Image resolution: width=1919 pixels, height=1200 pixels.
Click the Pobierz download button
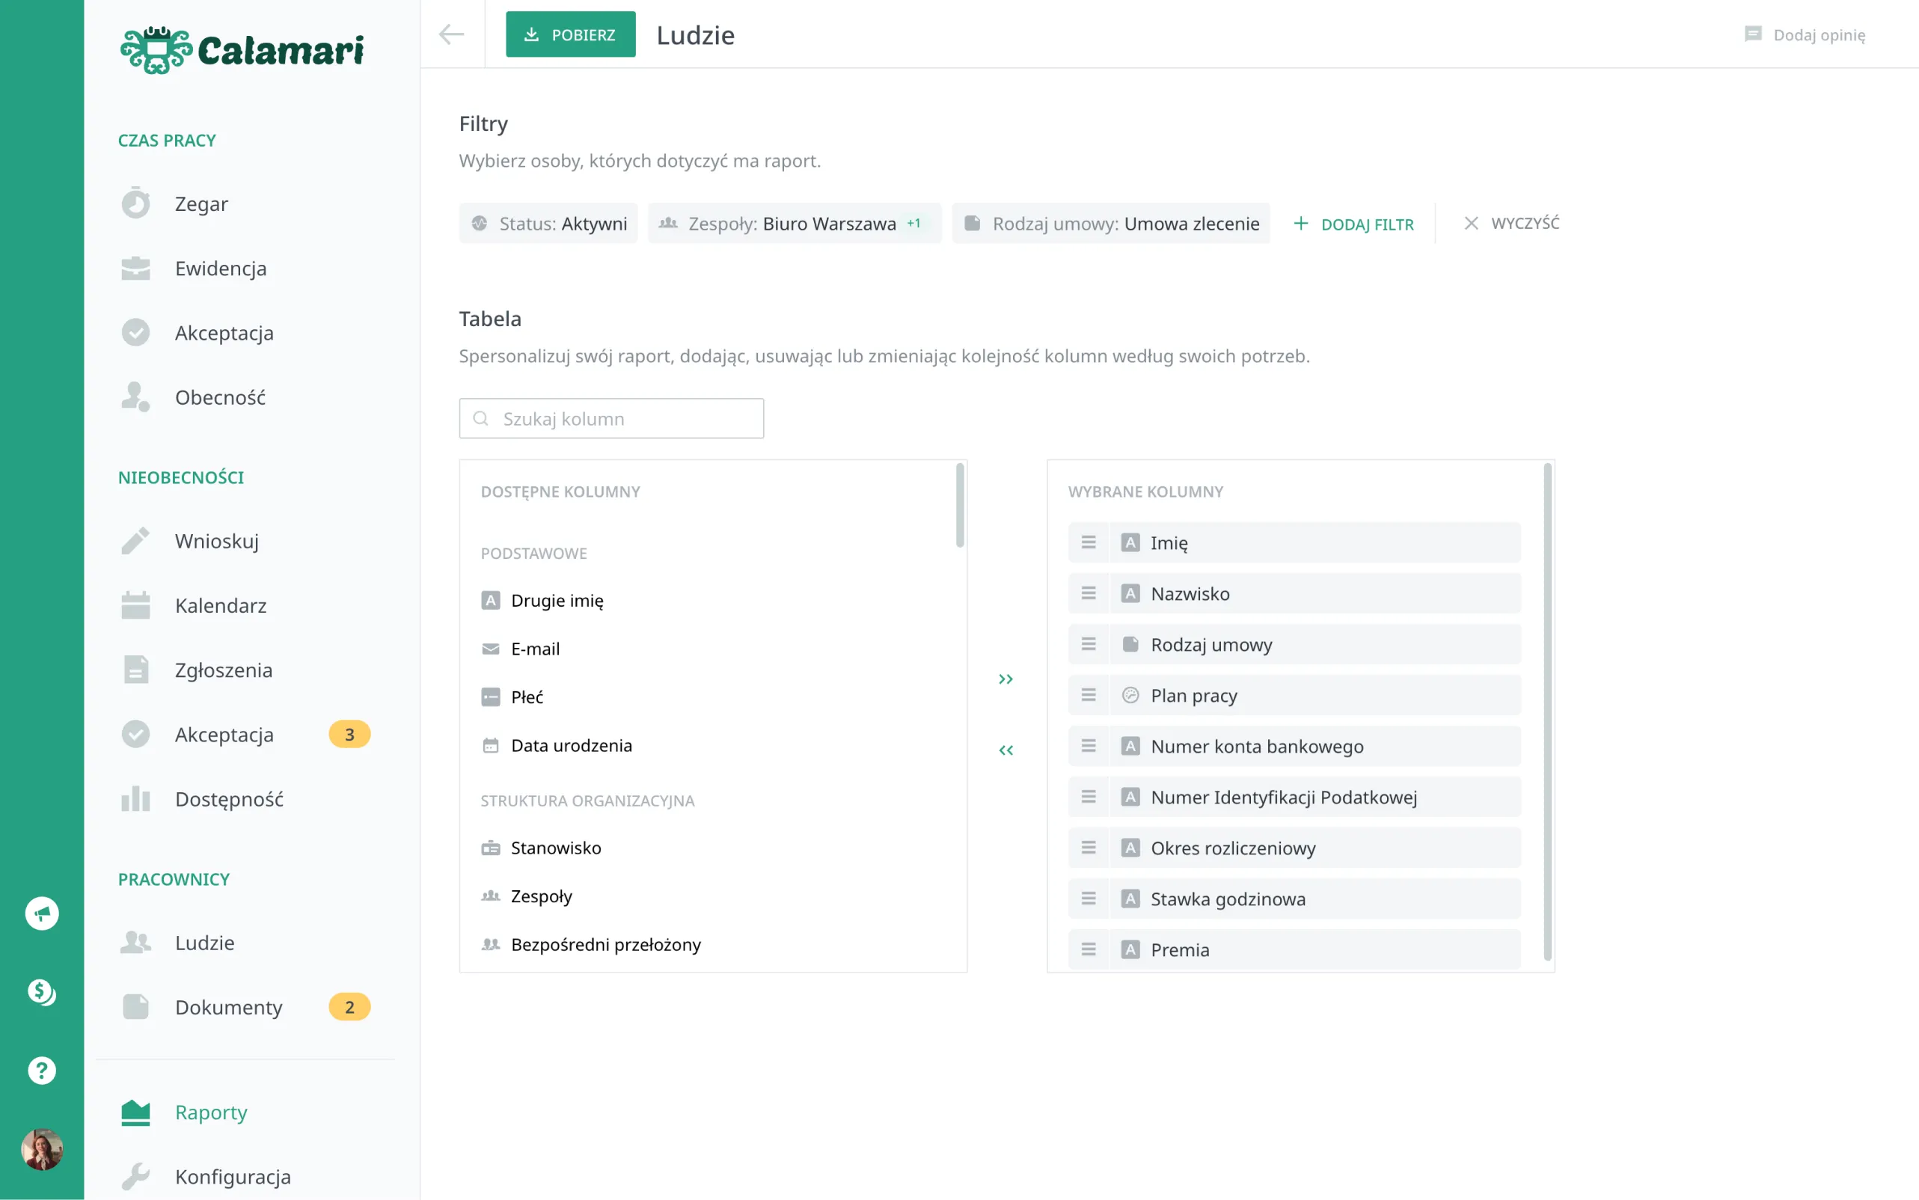click(x=571, y=34)
